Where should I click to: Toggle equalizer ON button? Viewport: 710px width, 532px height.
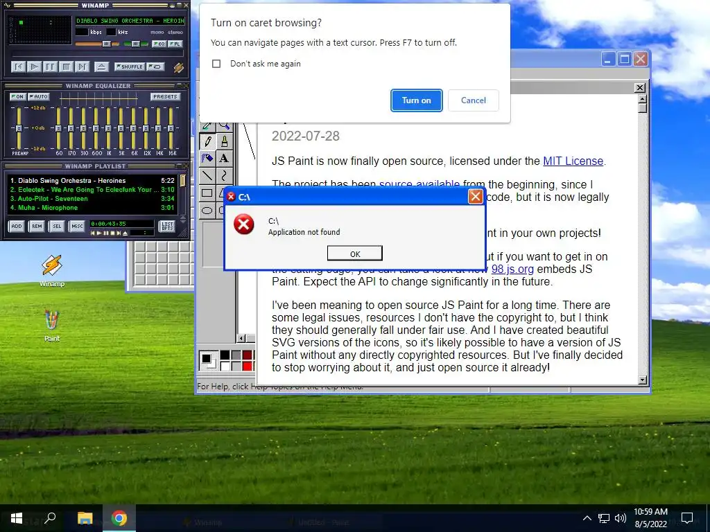(x=17, y=96)
